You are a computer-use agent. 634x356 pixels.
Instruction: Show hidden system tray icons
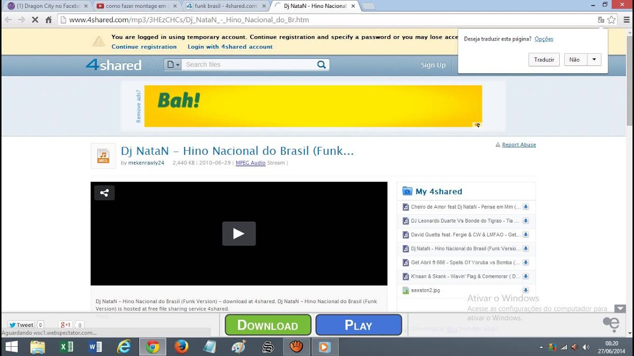541,347
